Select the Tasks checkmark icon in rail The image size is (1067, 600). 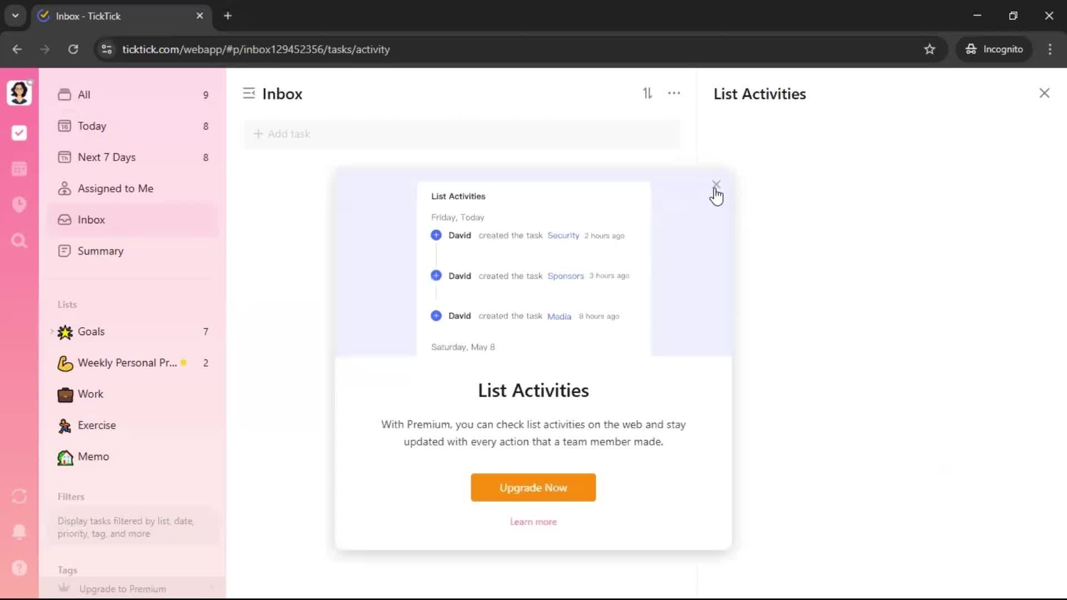(19, 133)
